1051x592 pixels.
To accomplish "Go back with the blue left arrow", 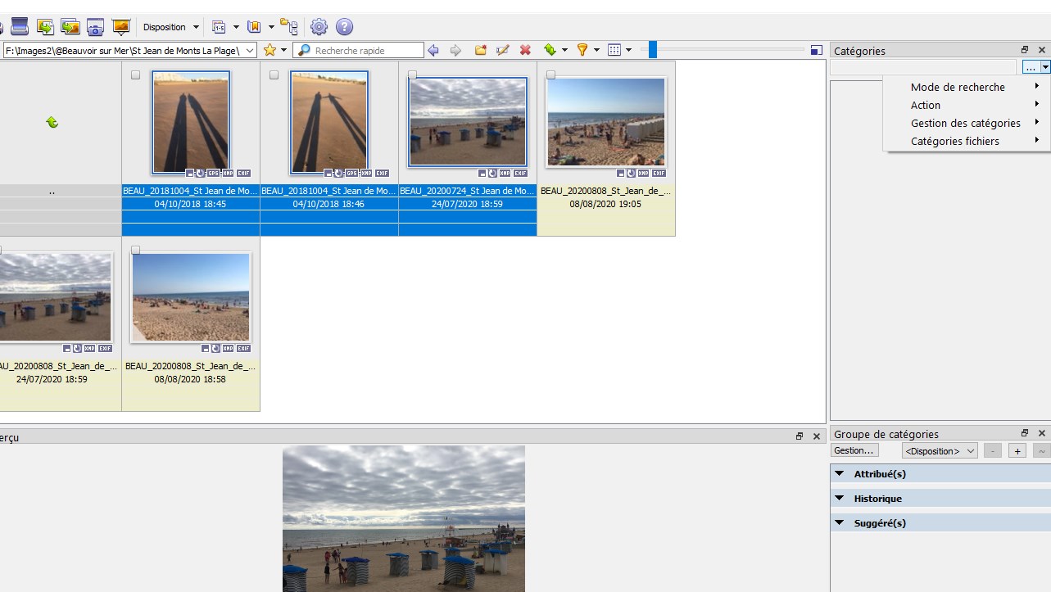I will click(433, 51).
